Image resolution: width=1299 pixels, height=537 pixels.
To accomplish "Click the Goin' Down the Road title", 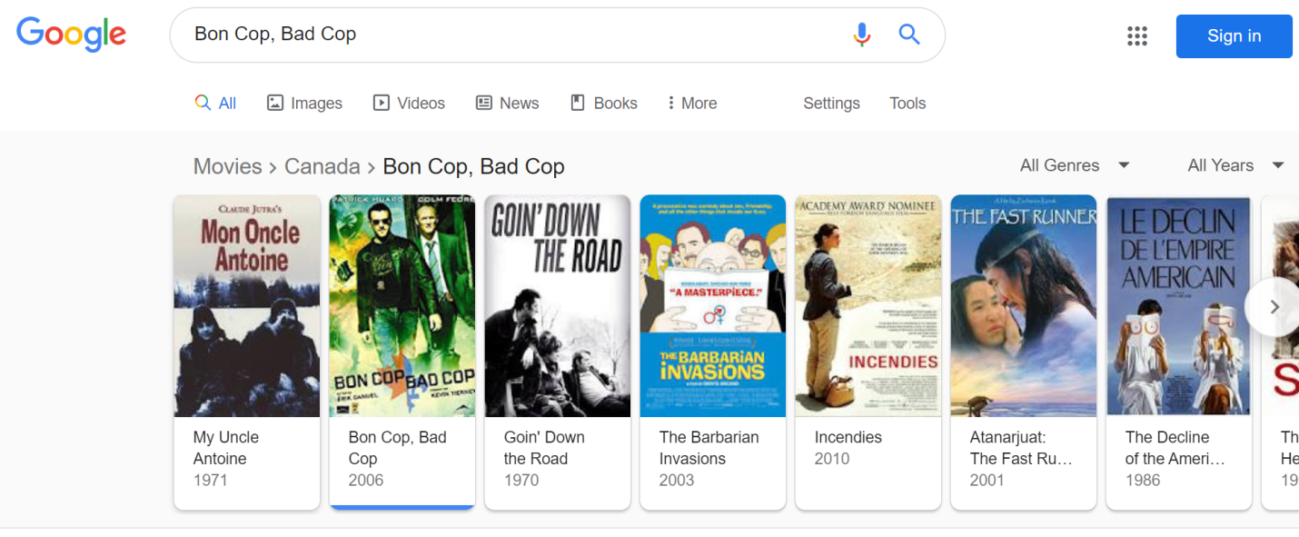I will [x=545, y=448].
